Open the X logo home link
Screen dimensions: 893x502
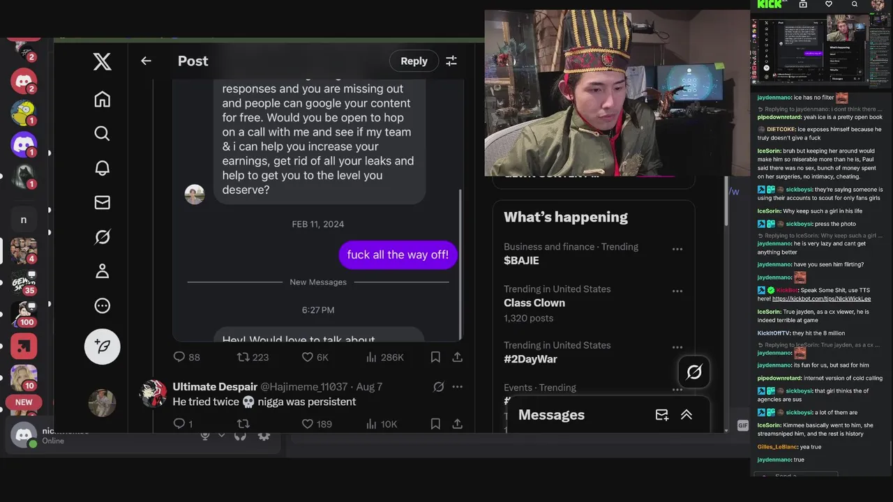(103, 61)
